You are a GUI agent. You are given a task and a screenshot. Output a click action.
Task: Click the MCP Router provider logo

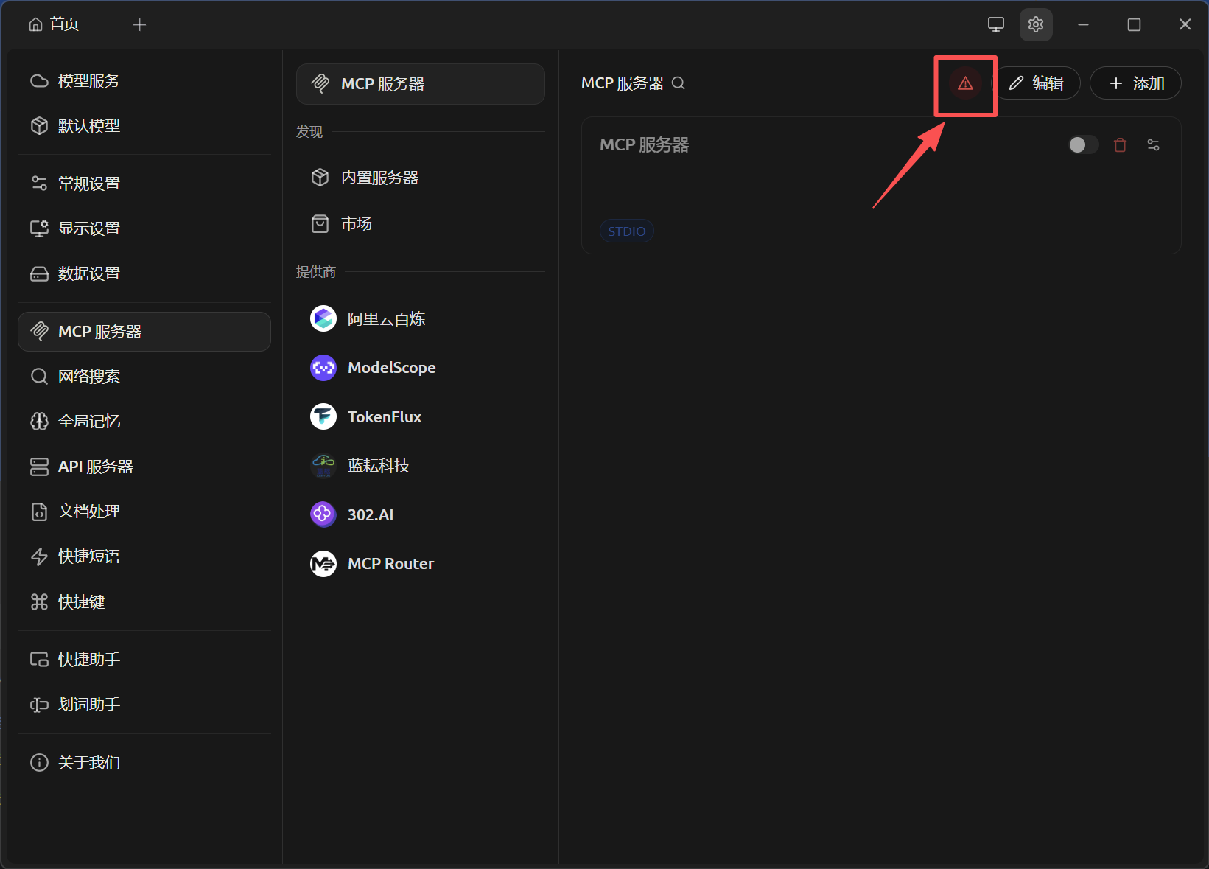click(323, 564)
